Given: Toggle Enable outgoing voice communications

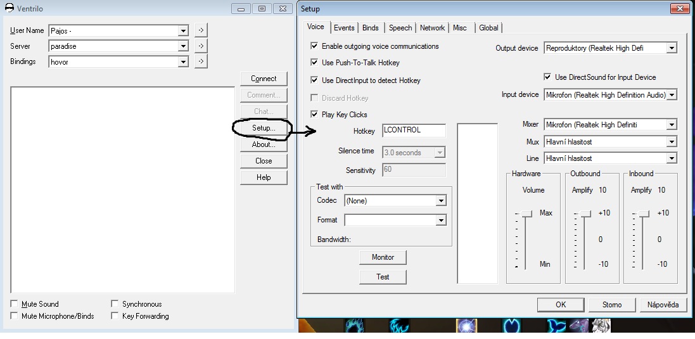Looking at the screenshot, I should pyautogui.click(x=314, y=46).
